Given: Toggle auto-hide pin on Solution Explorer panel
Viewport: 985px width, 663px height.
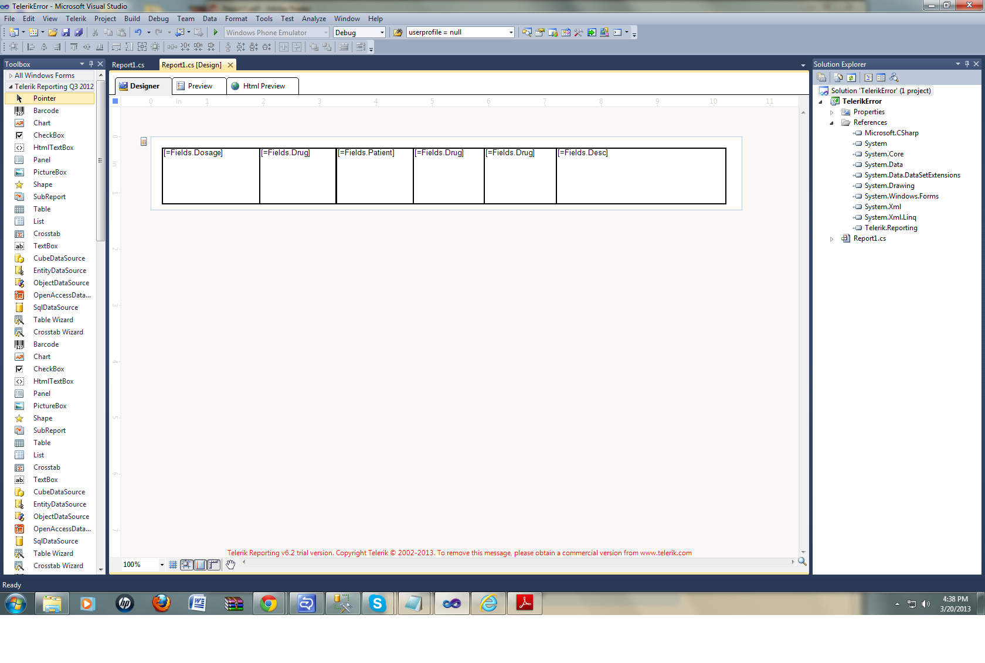Looking at the screenshot, I should coord(967,64).
